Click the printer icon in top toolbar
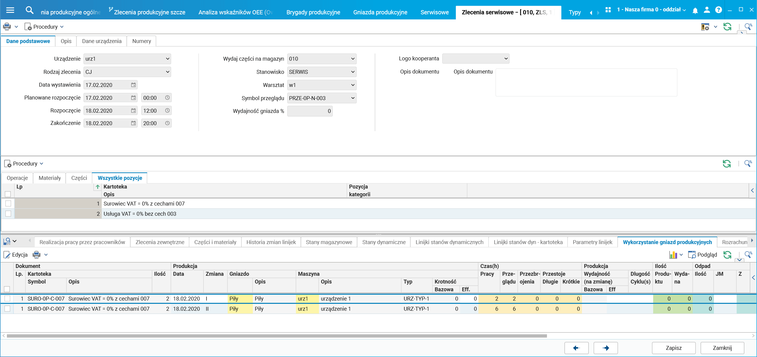Screen dimensions: 757x357 pos(7,27)
